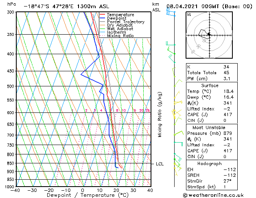
Task: Click the wind barb at 300 hPa
Action: [x=171, y=12]
